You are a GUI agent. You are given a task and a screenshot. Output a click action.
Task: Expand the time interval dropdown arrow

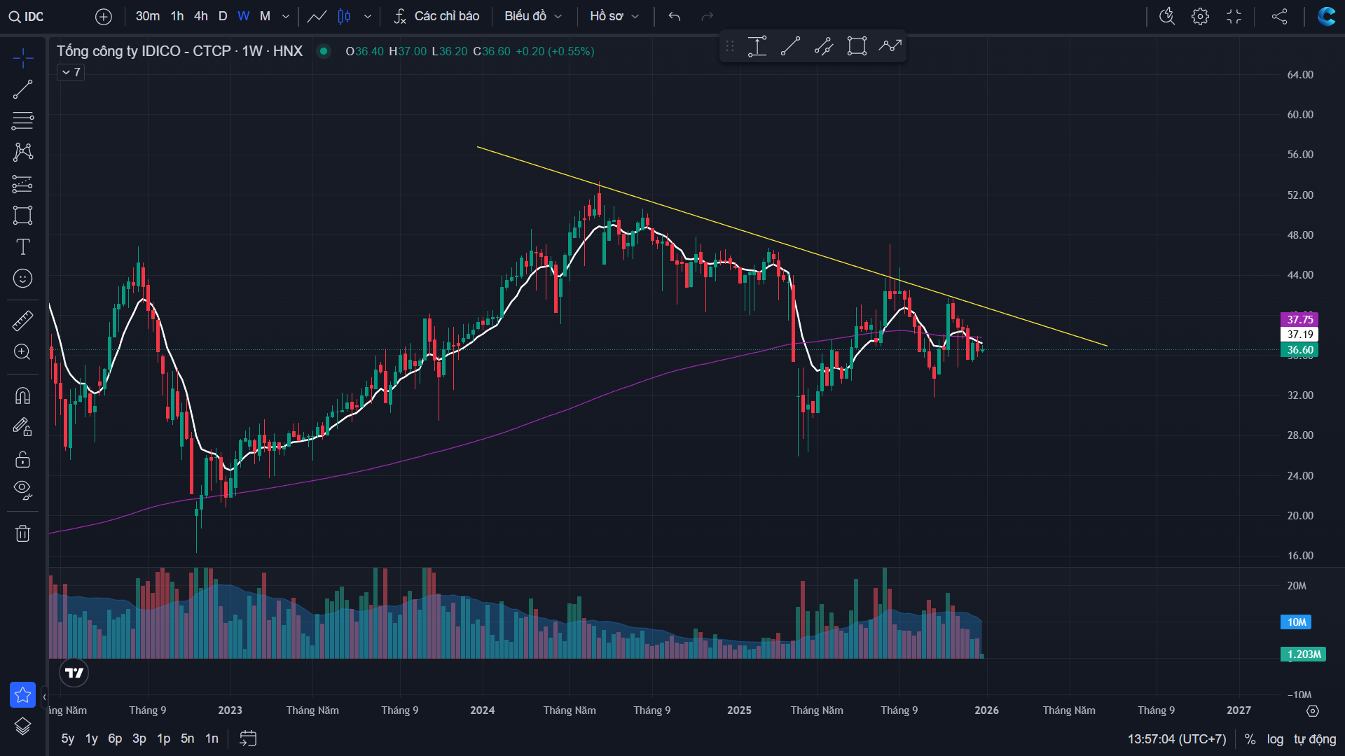286,16
